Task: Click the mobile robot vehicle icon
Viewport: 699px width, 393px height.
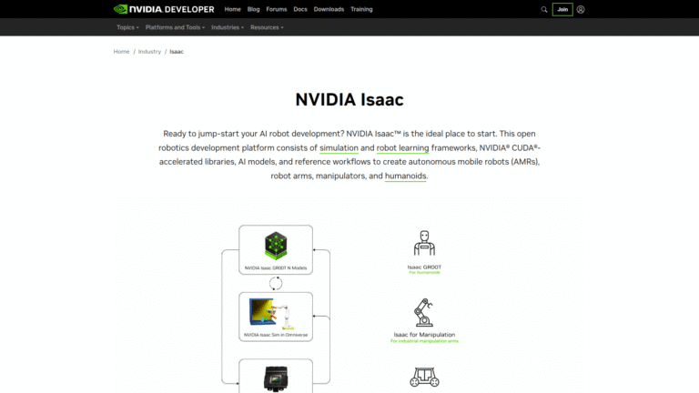Action: pos(424,377)
